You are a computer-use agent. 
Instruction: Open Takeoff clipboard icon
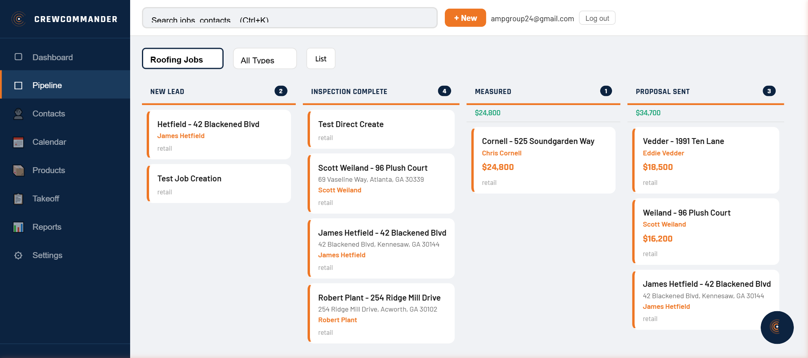pos(19,199)
